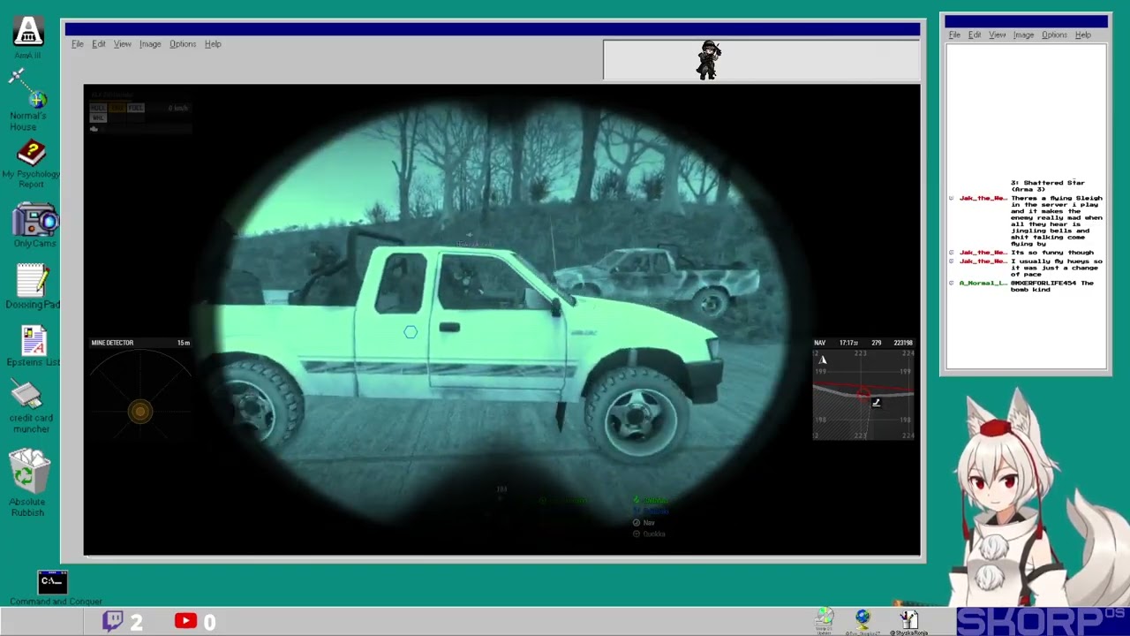Click the compass arrow on the NAV panel
1130x636 pixels.
(823, 360)
